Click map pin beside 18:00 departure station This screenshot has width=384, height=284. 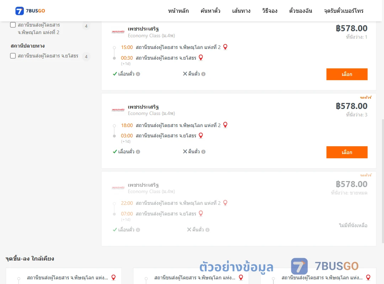coord(225,125)
